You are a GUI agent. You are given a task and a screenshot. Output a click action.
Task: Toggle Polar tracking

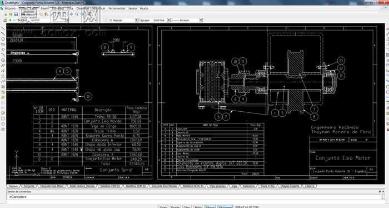tap(198, 206)
